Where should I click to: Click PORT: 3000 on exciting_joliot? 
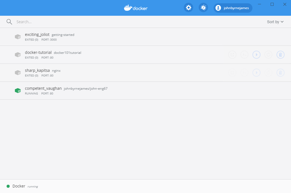pos(49,39)
